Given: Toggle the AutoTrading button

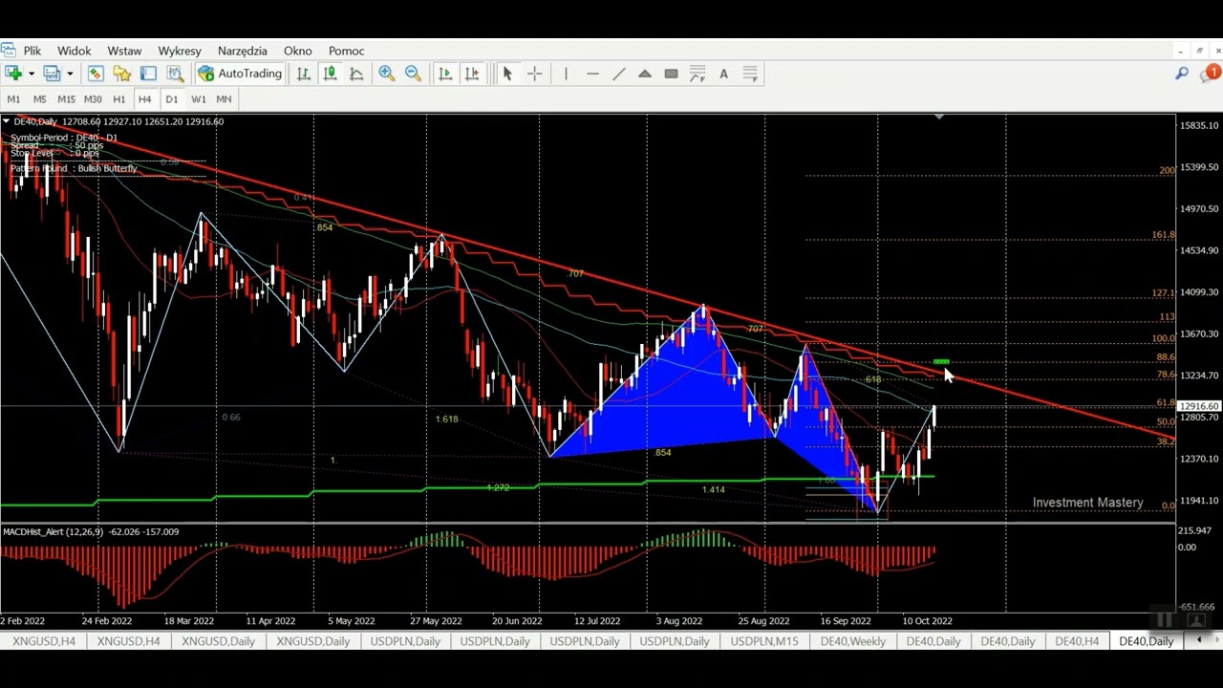Looking at the screenshot, I should pos(240,74).
